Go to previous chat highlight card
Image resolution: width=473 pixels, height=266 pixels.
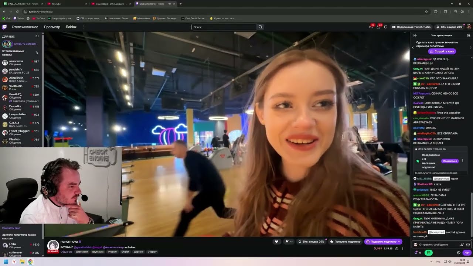[x=413, y=48]
